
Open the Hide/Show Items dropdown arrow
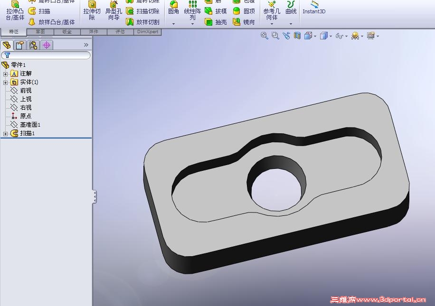point(346,37)
